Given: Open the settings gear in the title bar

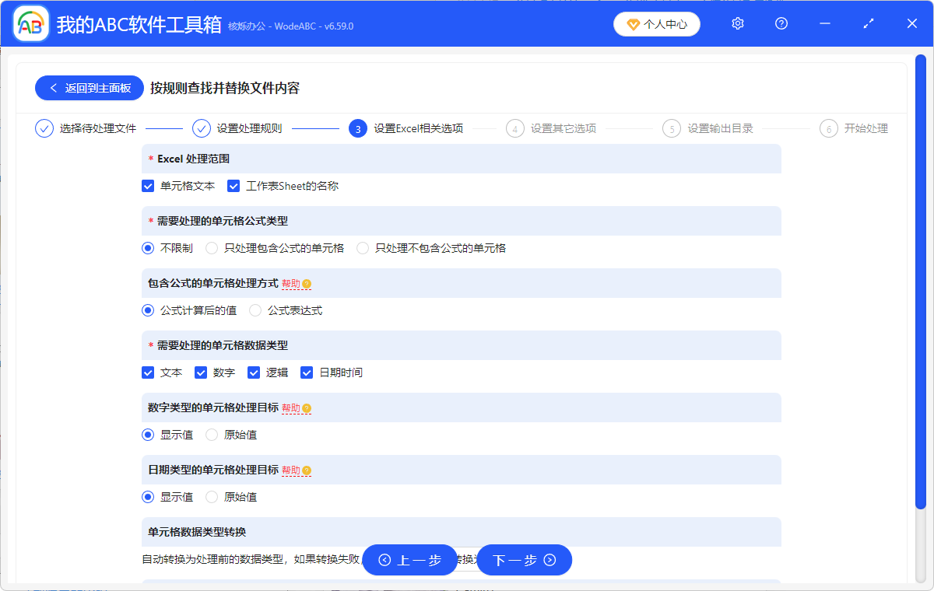Looking at the screenshot, I should pos(737,23).
